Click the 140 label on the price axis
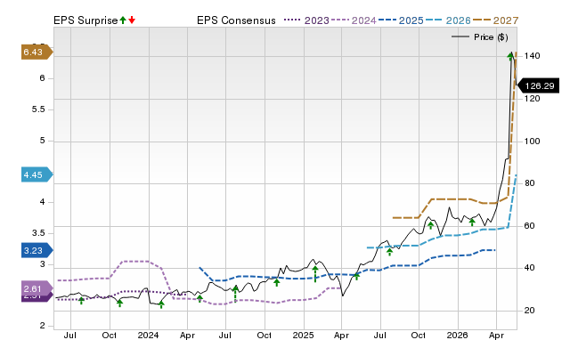Viewport: 570px width, 340px height. [533, 56]
